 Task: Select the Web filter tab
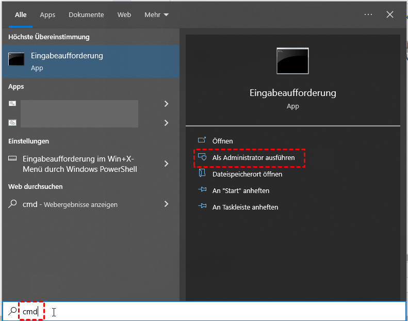click(124, 15)
